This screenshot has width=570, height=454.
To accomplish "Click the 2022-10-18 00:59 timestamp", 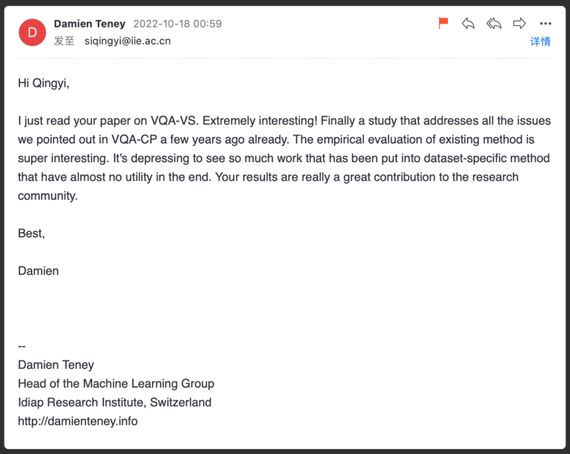I will coord(177,24).
